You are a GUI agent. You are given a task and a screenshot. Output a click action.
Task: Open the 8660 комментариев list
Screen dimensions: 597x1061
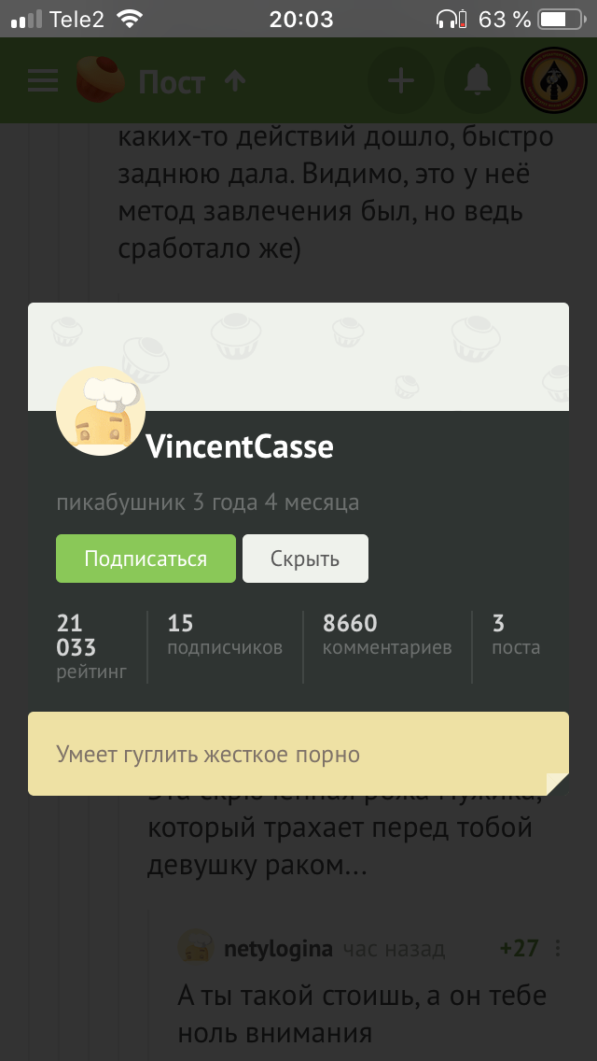click(x=387, y=635)
